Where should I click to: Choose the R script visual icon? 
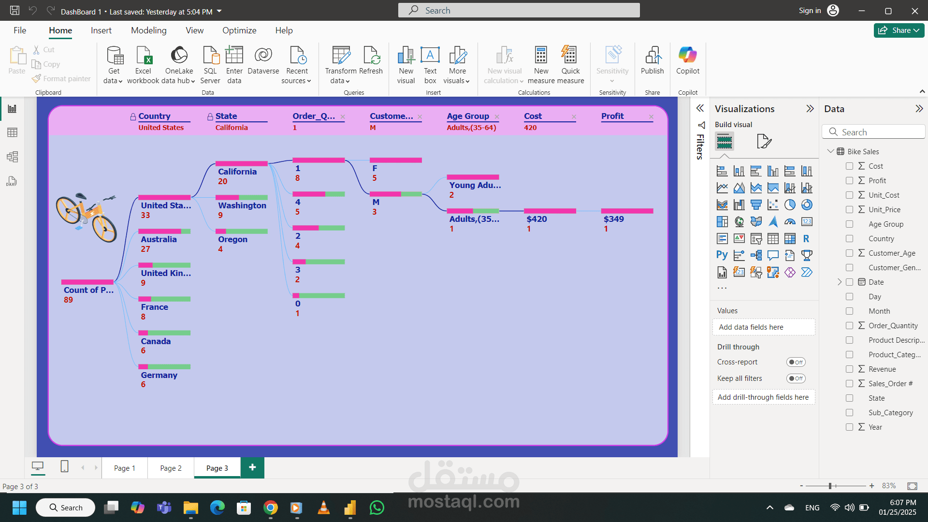[806, 239]
